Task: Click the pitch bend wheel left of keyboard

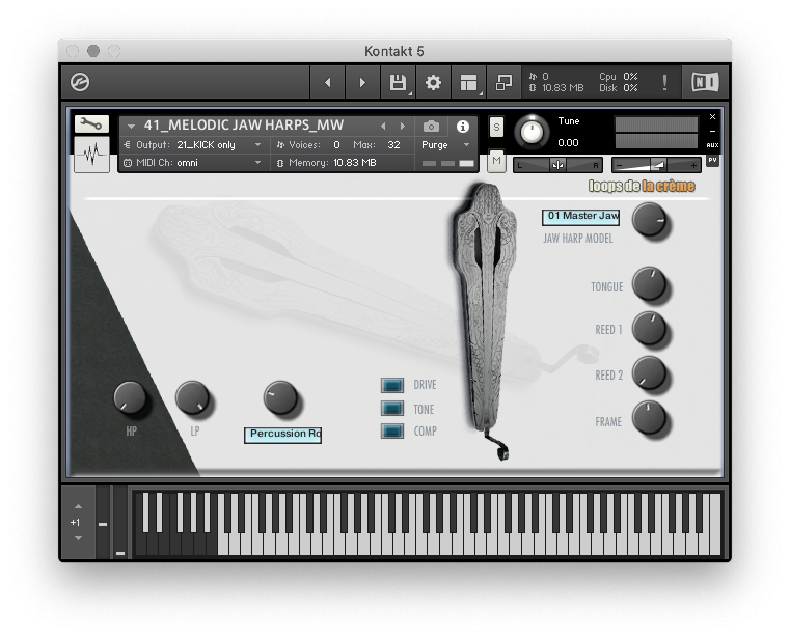Action: [103, 522]
